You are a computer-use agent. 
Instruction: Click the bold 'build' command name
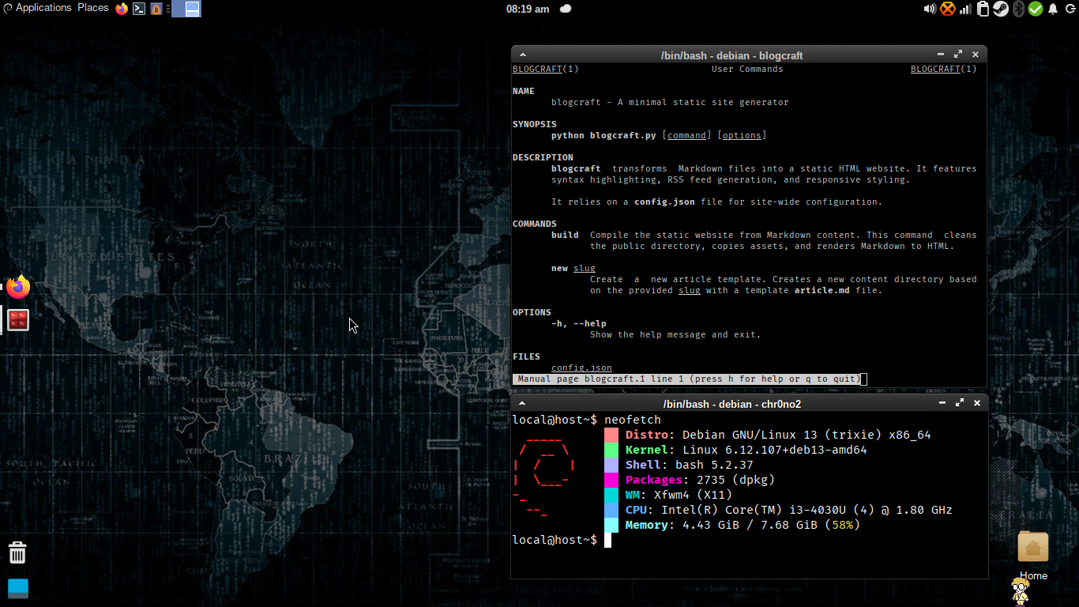coord(565,235)
